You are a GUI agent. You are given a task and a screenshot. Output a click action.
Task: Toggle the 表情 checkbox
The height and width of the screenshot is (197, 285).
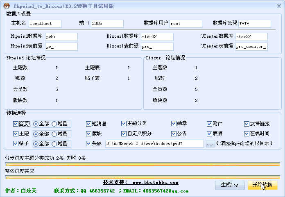209,134
